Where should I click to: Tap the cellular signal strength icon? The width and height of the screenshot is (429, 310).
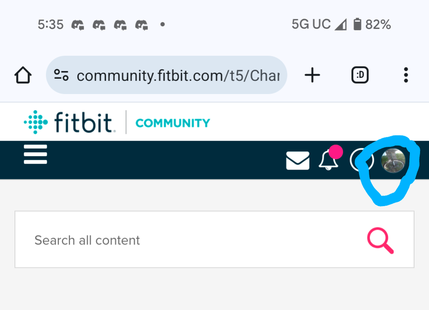click(x=341, y=24)
